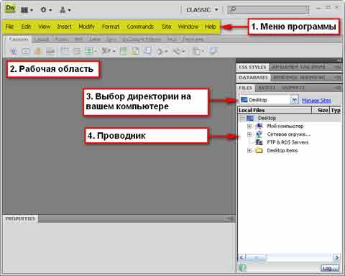Open FILES panel options menu
This screenshot has height=276, width=345.
(x=338, y=88)
